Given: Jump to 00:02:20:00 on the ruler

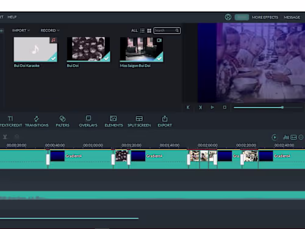Looking at the screenshot, I should 246,145.
